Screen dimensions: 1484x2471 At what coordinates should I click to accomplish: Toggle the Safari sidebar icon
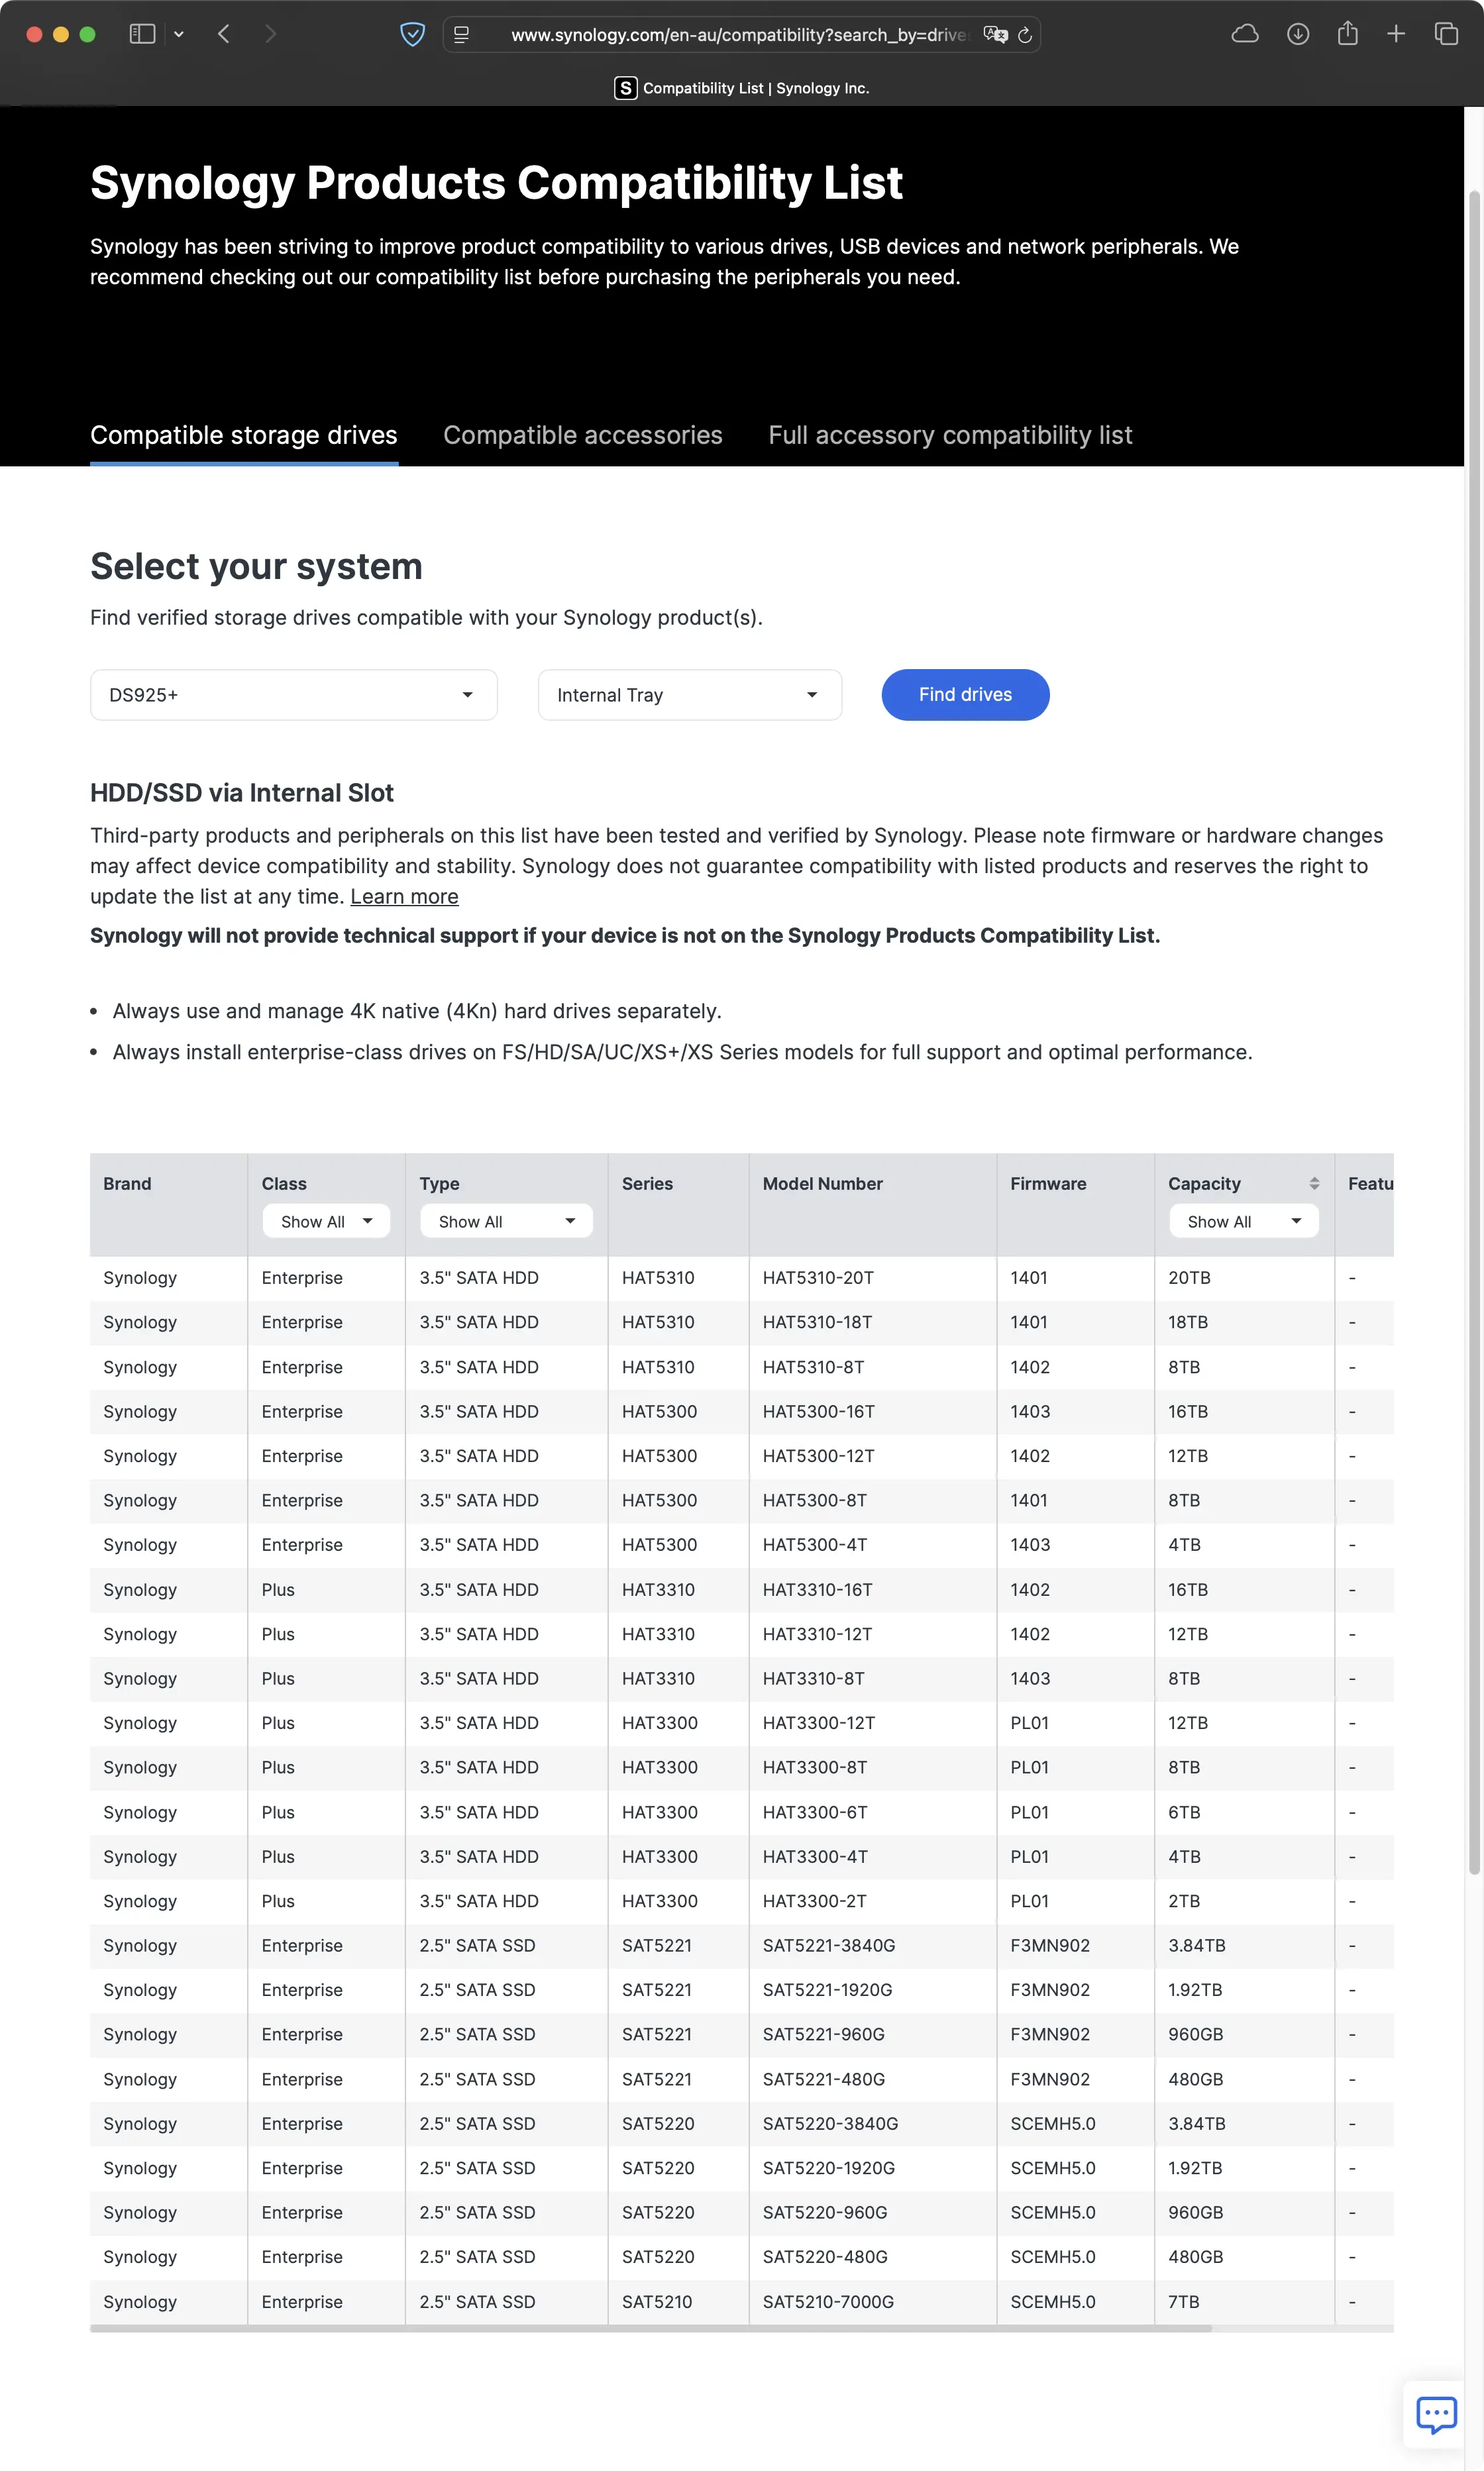click(x=142, y=34)
